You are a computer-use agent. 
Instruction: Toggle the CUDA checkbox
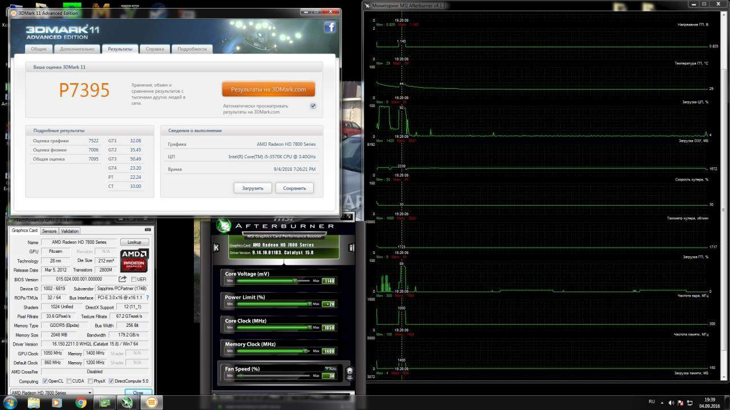[69, 381]
